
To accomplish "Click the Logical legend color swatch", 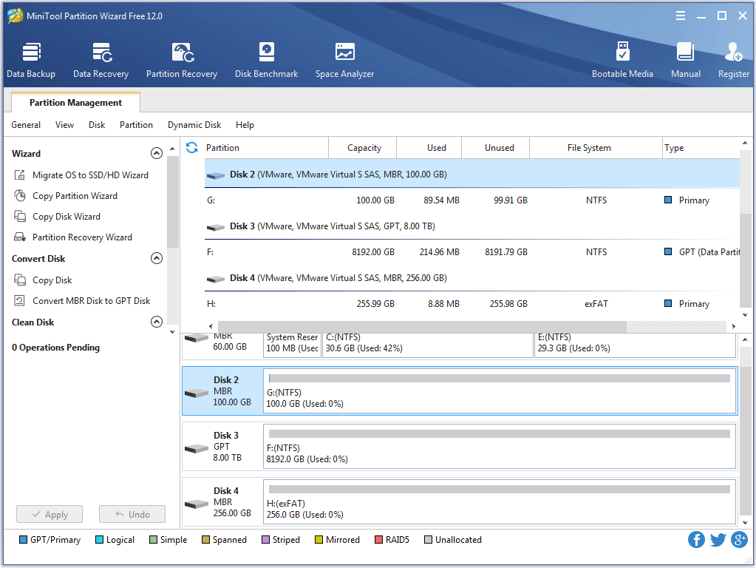I will [99, 540].
